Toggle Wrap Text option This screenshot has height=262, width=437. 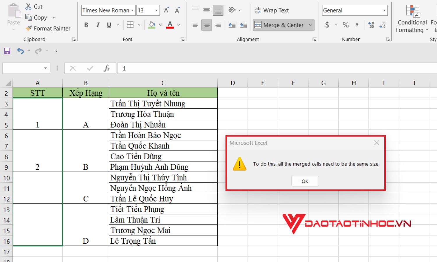[x=272, y=10]
